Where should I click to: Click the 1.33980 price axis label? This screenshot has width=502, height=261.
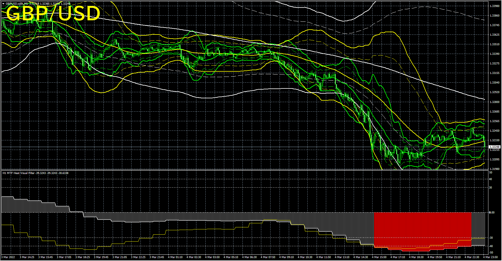(x=494, y=6)
